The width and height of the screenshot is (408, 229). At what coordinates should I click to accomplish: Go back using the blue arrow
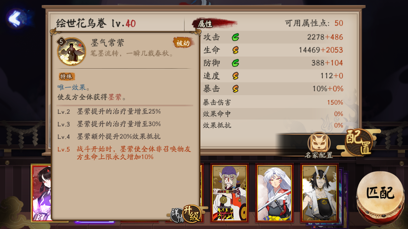(x=15, y=18)
